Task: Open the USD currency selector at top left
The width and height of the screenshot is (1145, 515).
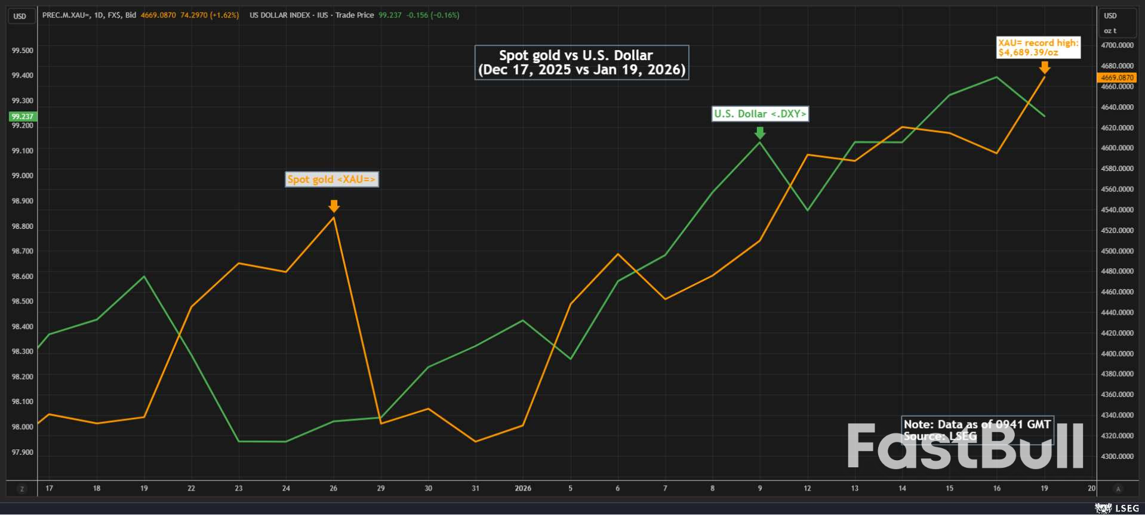Action: 20,16
